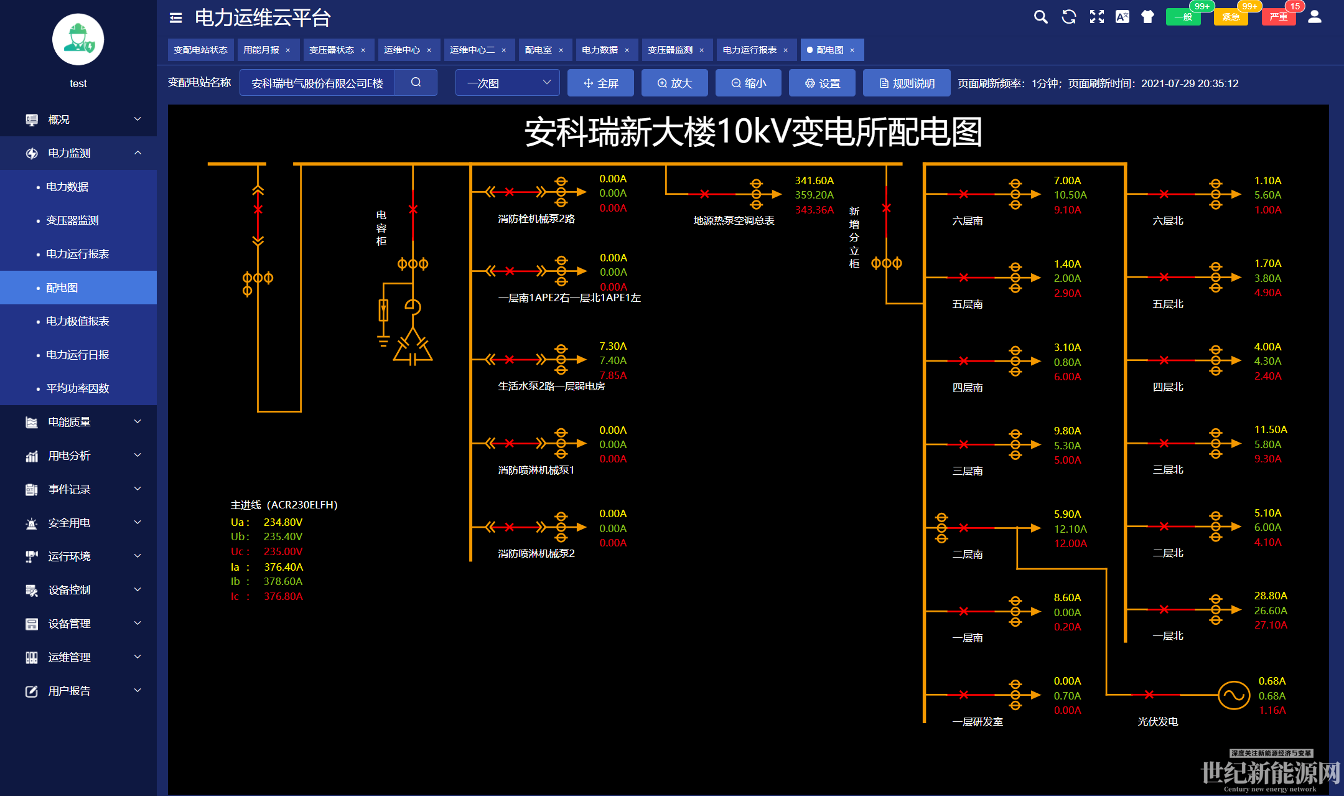The image size is (1344, 796).
Task: Click the 设备控制 sidebar icon
Action: pos(32,590)
